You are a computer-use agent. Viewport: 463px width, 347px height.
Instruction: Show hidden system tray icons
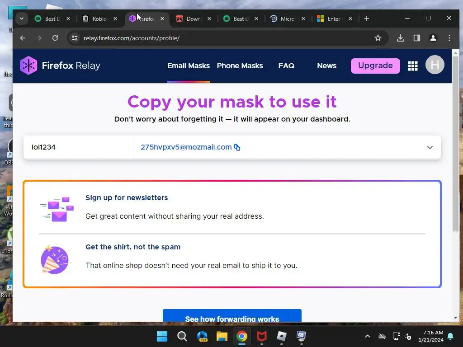click(367, 336)
